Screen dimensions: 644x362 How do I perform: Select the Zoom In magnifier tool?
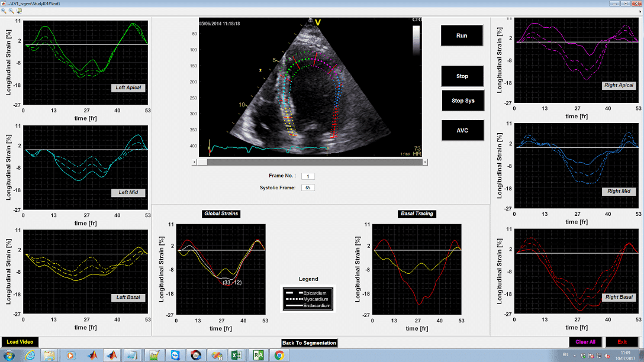tap(4, 11)
